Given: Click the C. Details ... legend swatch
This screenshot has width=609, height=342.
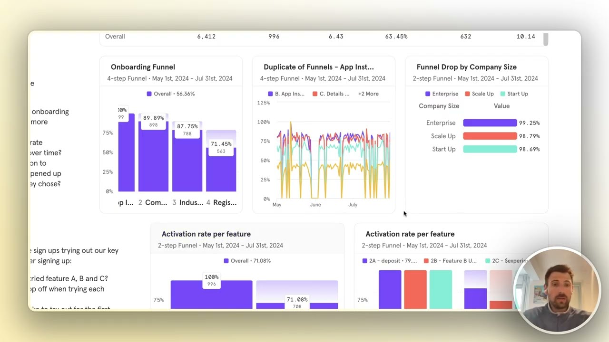Looking at the screenshot, I should (315, 94).
